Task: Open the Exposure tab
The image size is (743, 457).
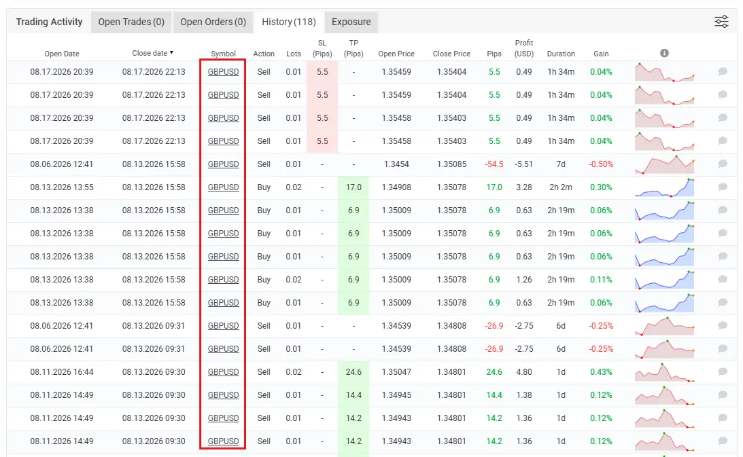Action: (351, 22)
